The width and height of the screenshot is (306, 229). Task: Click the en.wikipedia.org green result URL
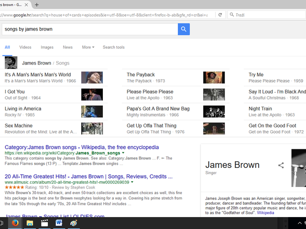[62, 153]
